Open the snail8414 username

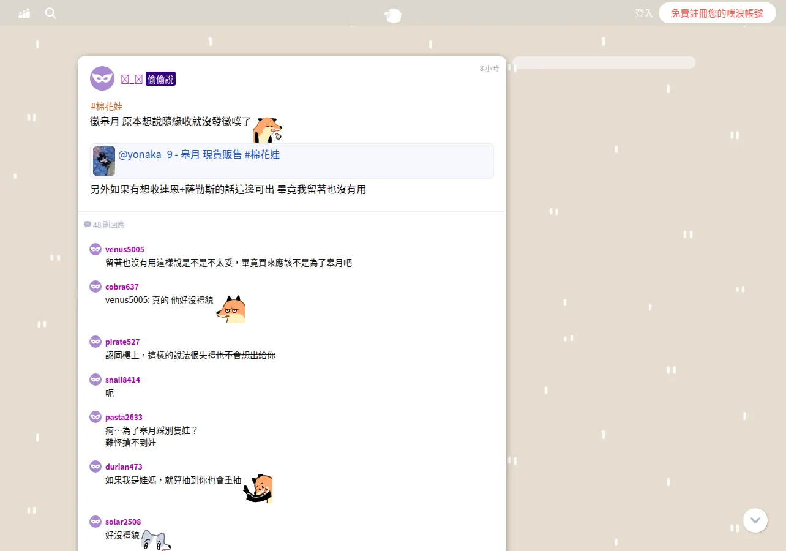tap(122, 380)
